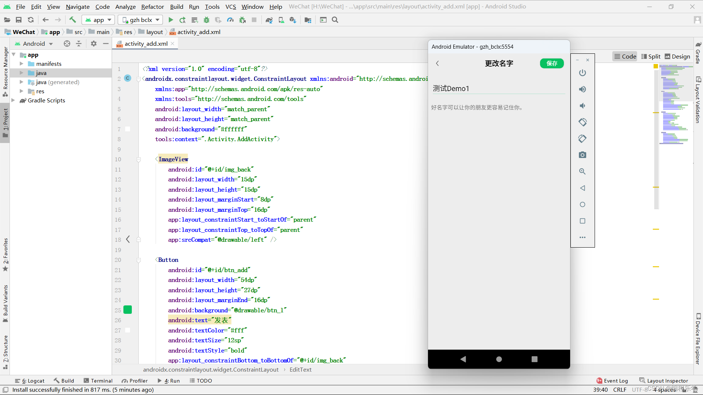Take emulator screenshot with camera icon

click(583, 155)
